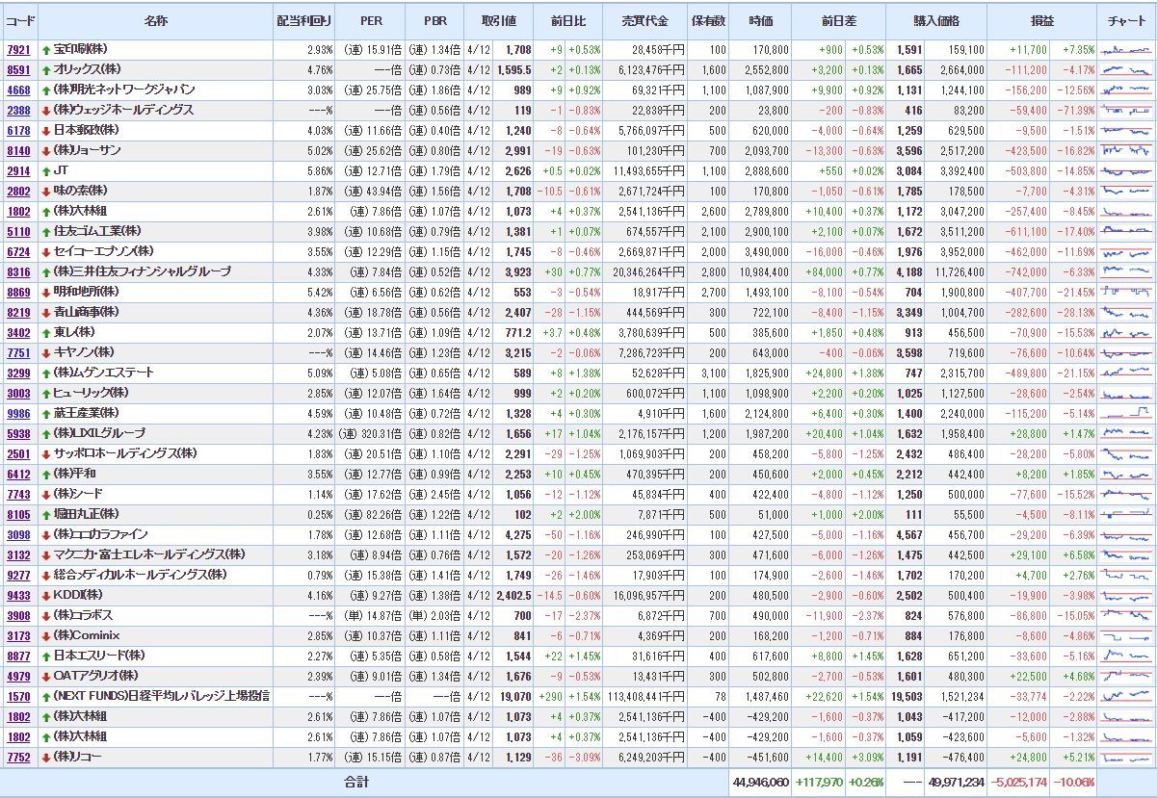Click the PER column header
This screenshot has width=1157, height=798.
tap(371, 20)
